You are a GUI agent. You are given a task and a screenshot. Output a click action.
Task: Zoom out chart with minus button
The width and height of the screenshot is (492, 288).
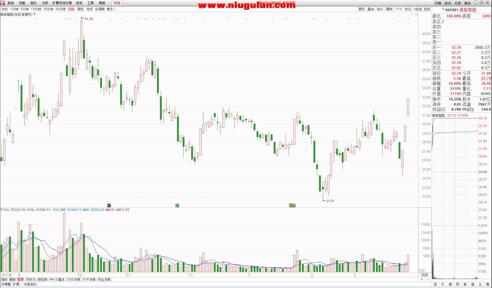(x=428, y=279)
